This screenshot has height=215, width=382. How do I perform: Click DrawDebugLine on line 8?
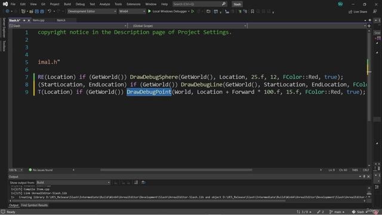point(202,85)
